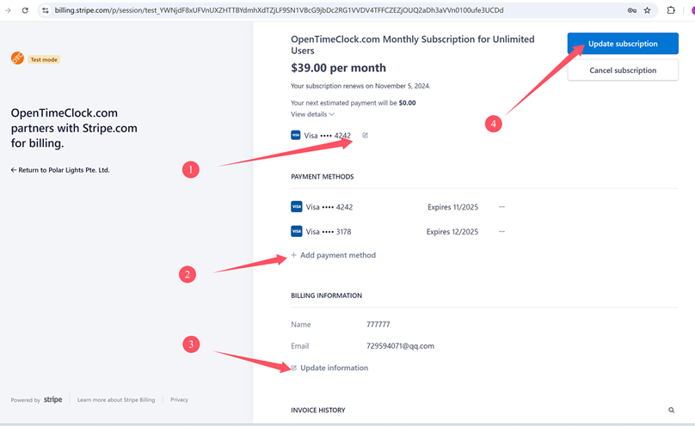This screenshot has width=695, height=426.
Task: Click the Cancel subscription button
Action: point(623,70)
